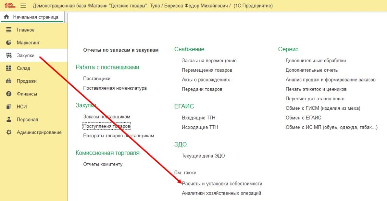
Task: Open Заказы поставщикам list
Action: click(107, 117)
